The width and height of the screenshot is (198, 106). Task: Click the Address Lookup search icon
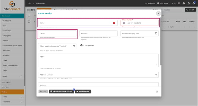click(156, 75)
